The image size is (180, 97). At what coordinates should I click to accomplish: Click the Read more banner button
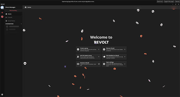(160, 2)
